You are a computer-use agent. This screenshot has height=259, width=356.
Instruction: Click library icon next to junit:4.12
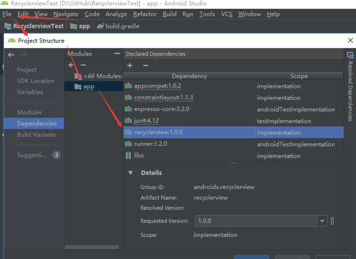[x=128, y=120]
